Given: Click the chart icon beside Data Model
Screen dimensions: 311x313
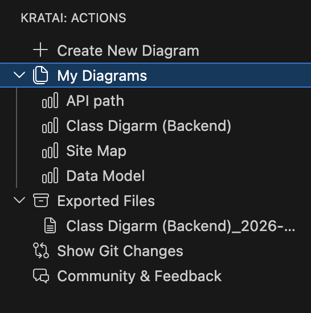Looking at the screenshot, I should click(50, 176).
